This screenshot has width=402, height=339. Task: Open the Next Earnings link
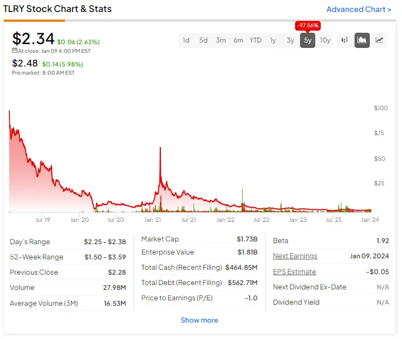pos(295,256)
